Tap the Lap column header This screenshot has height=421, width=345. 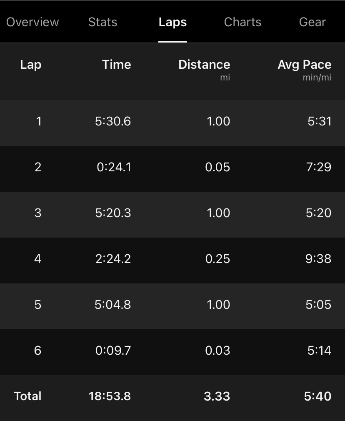[30, 65]
